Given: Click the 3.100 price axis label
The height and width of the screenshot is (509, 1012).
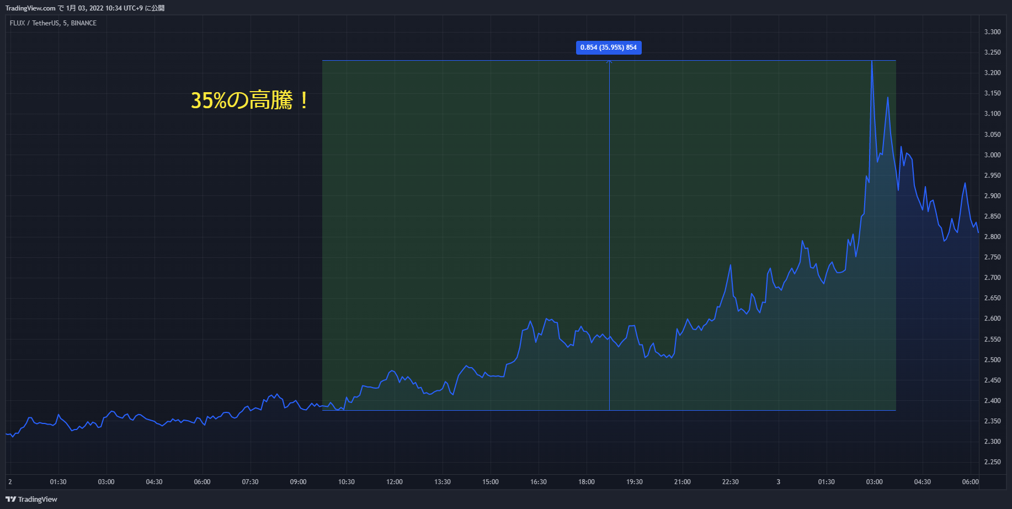Looking at the screenshot, I should pos(992,114).
